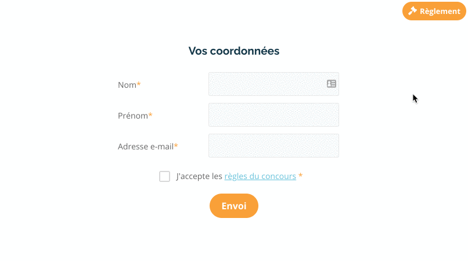Tick the J'accepte les règles checkbox
The height and width of the screenshot is (261, 468).
point(164,176)
